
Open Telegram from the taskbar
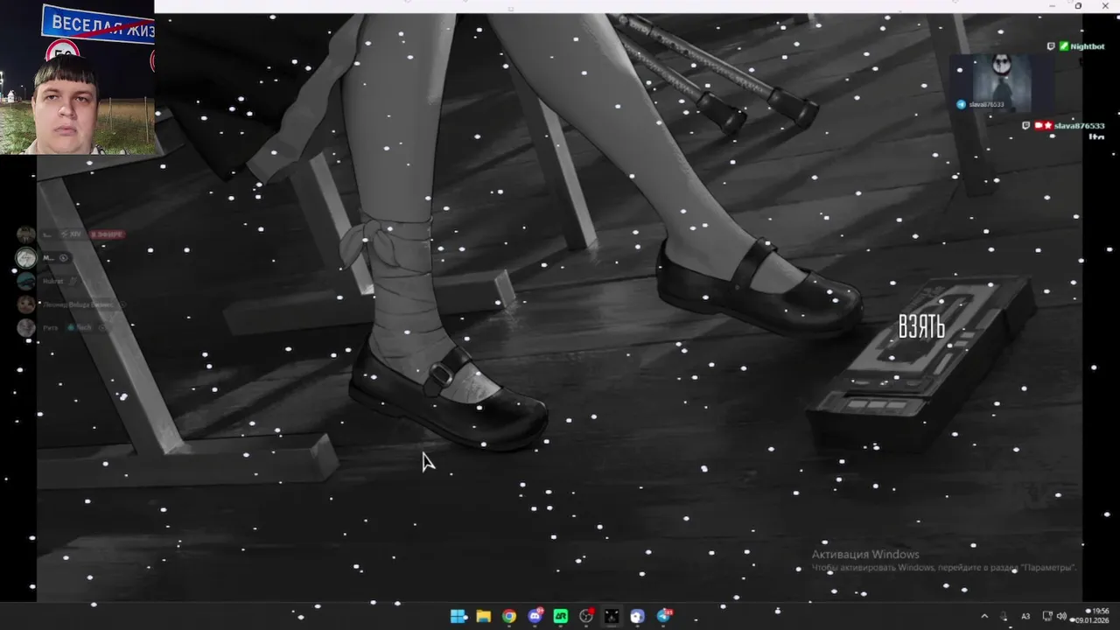(x=663, y=616)
